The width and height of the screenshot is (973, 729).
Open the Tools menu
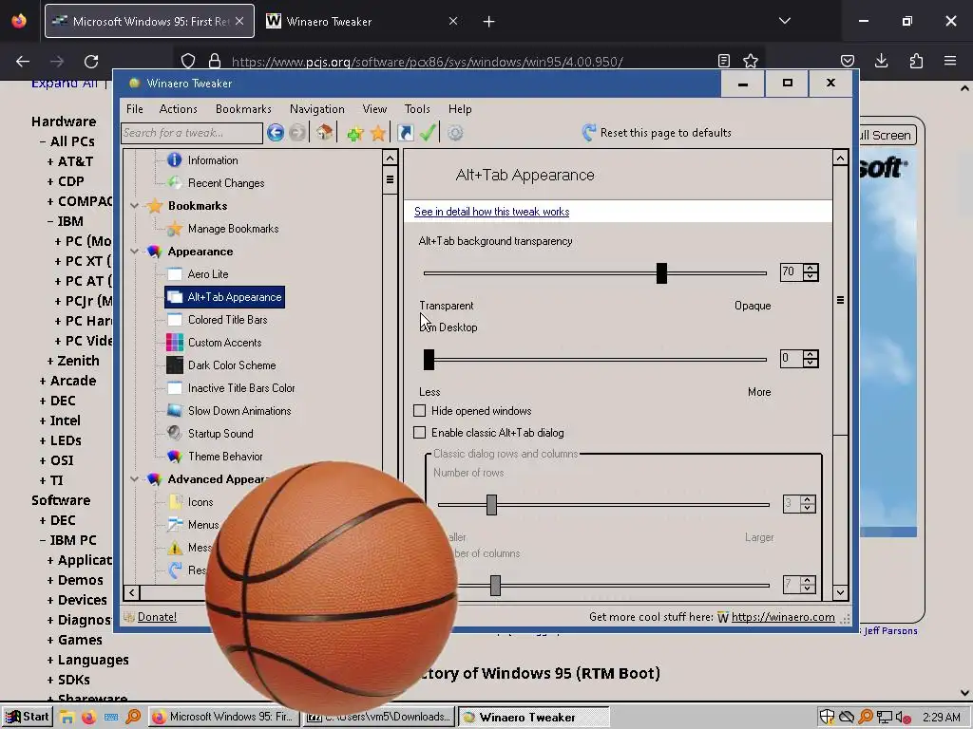tap(417, 109)
